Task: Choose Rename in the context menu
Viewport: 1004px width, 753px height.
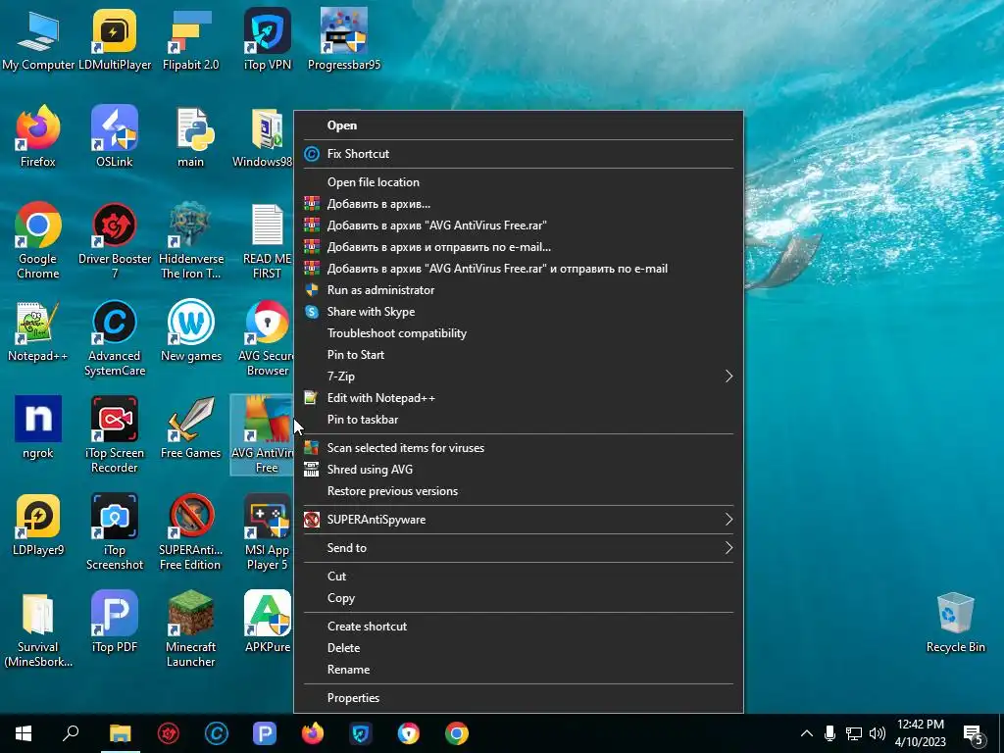Action: [518, 670]
